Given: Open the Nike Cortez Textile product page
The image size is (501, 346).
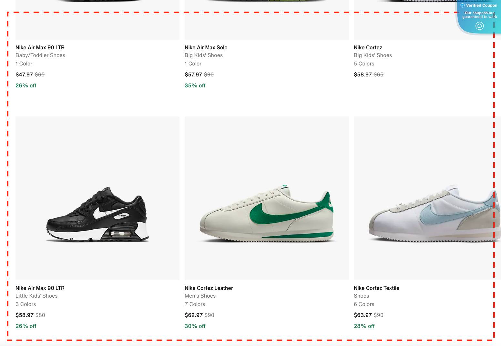Looking at the screenshot, I should click(x=376, y=288).
